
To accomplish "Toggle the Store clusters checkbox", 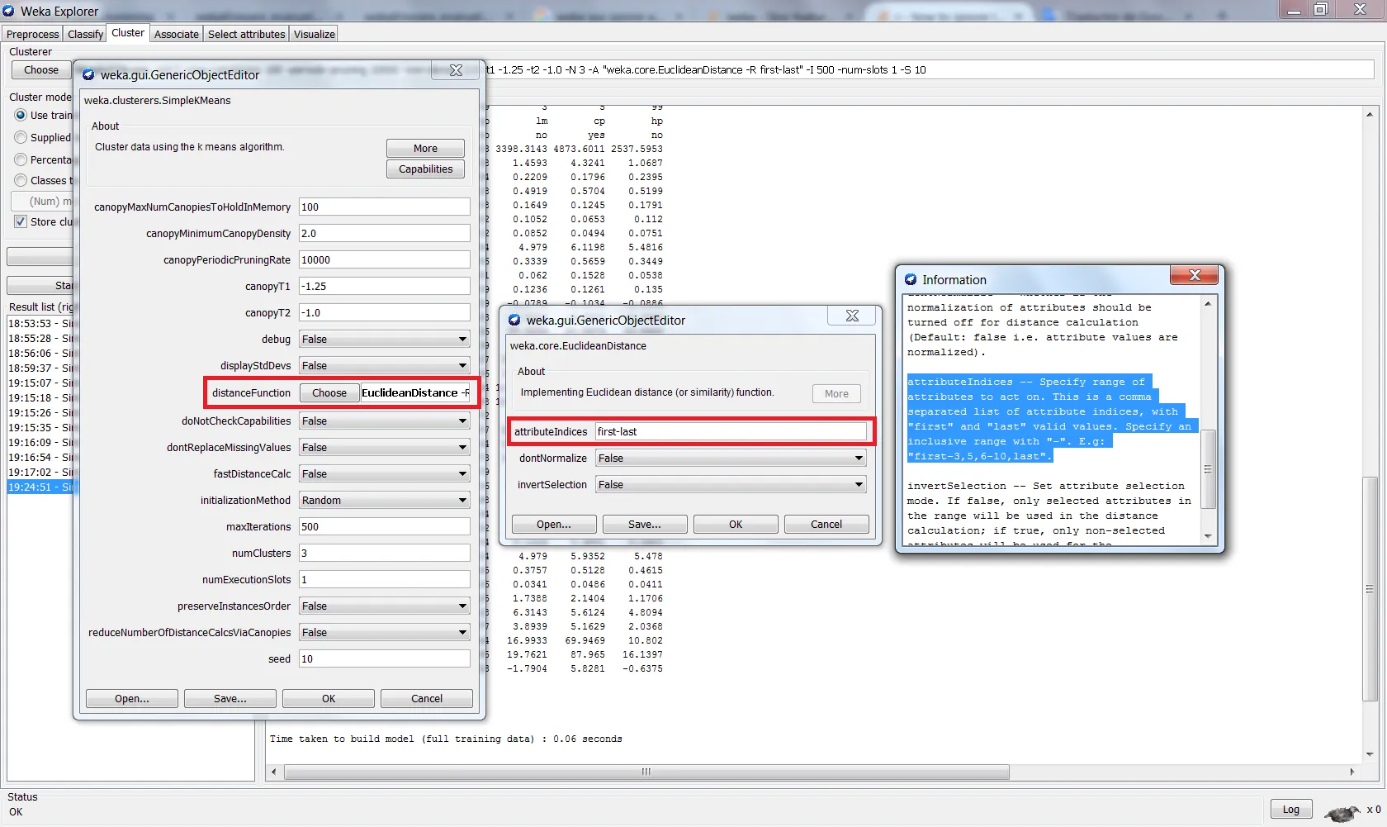I will [x=21, y=221].
